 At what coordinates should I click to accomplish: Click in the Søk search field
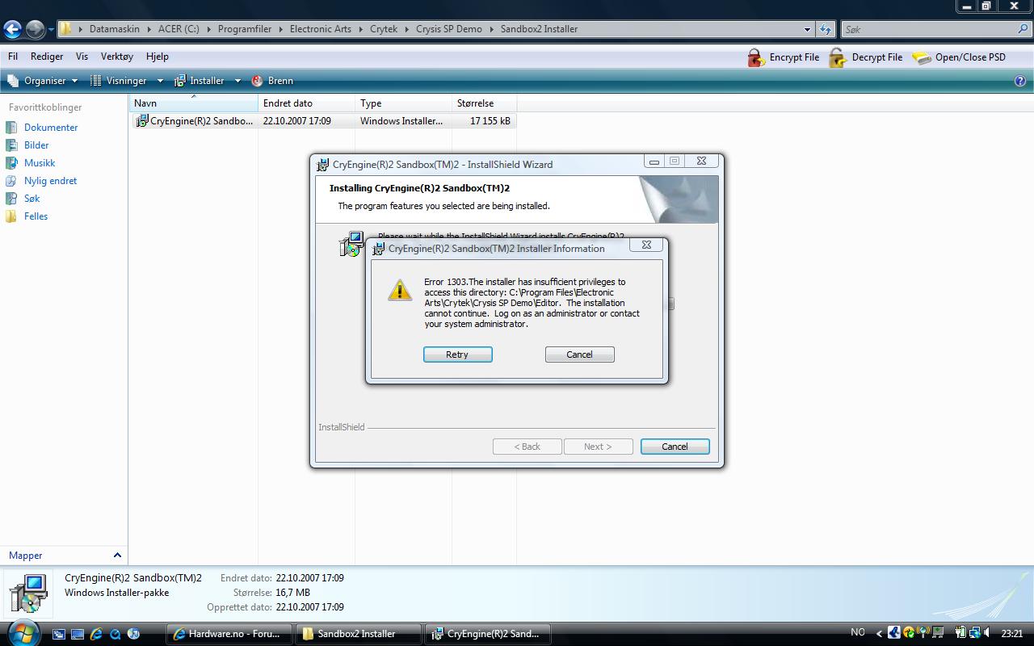coord(927,29)
